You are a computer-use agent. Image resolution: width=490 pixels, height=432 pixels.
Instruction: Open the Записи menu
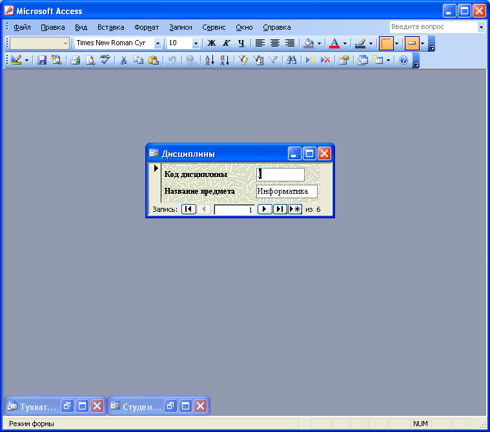[181, 27]
